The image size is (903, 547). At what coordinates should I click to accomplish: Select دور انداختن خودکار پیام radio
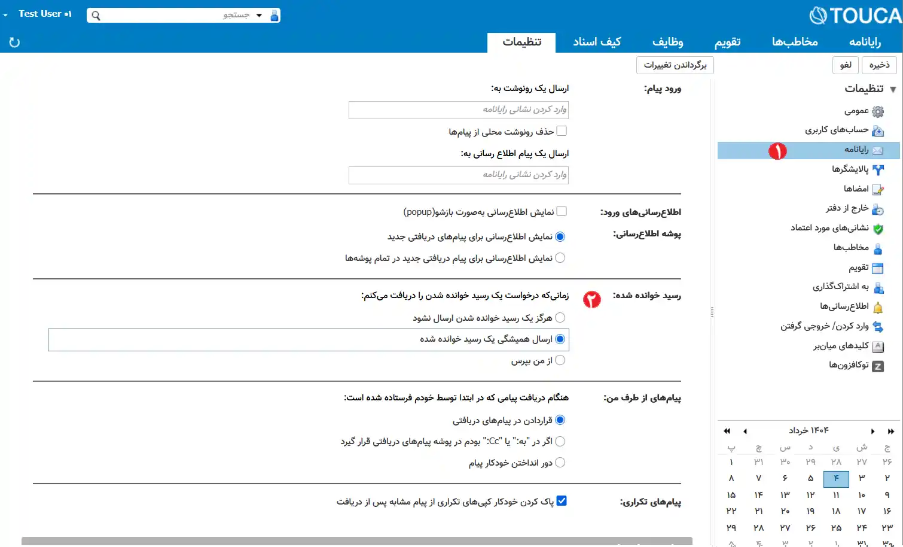coord(560,463)
